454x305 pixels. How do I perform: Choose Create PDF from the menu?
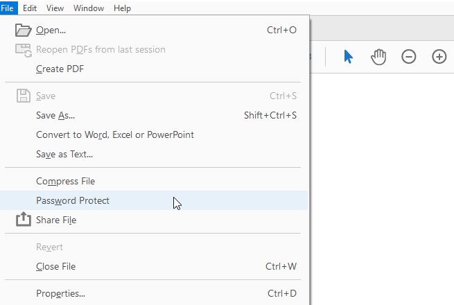pyautogui.click(x=60, y=69)
